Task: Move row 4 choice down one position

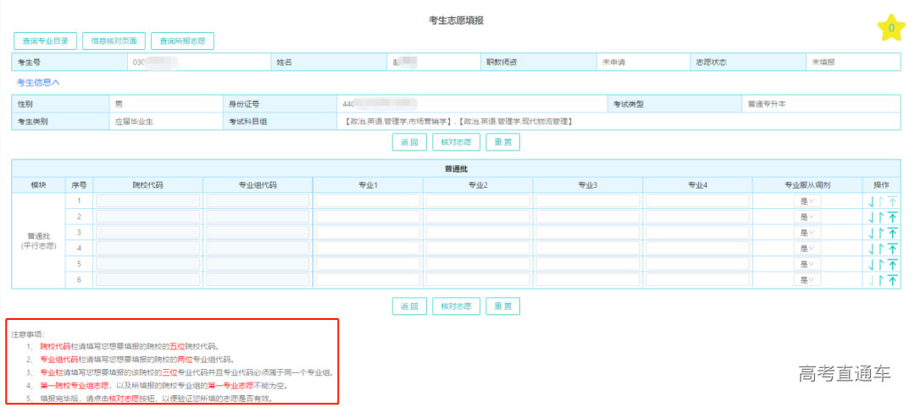Action: (870, 249)
